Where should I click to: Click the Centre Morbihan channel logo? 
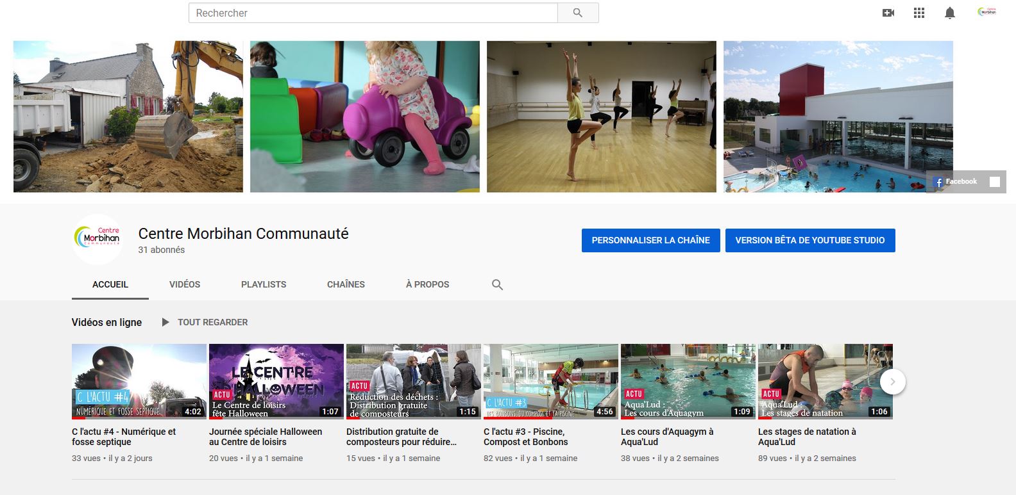click(x=97, y=239)
